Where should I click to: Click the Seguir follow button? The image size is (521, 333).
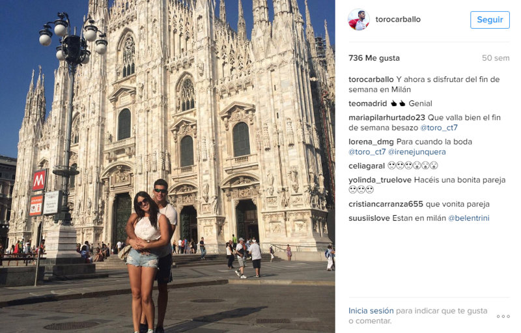[490, 20]
